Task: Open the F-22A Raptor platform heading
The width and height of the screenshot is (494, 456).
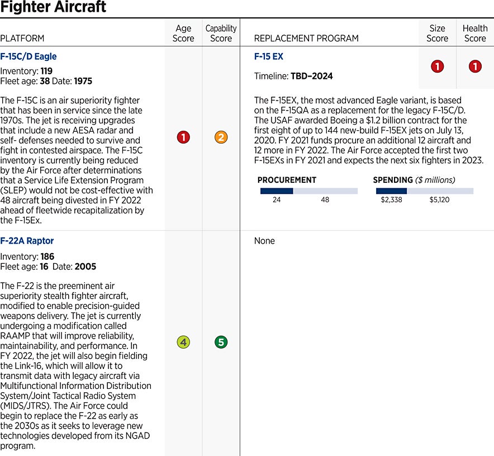Action: tap(27, 241)
